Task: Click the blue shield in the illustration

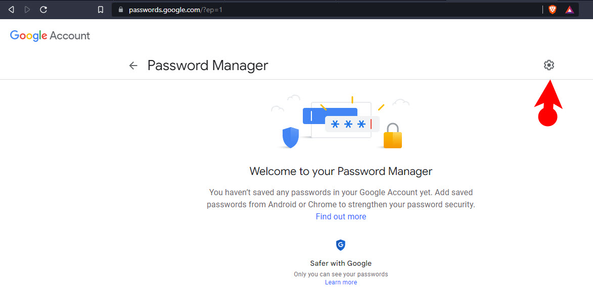Action: pyautogui.click(x=291, y=138)
